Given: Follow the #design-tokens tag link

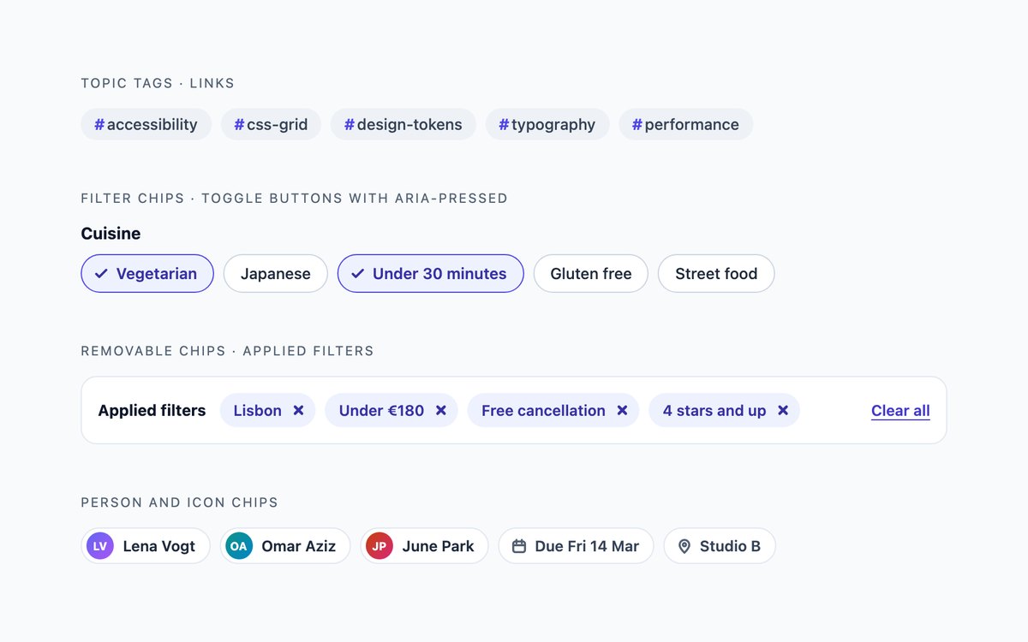Looking at the screenshot, I should tap(403, 124).
